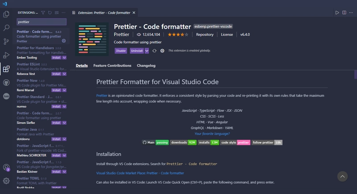This screenshot has height=194, width=357.
Task: Refresh the extensions list
Action: pyautogui.click(x=50, y=13)
